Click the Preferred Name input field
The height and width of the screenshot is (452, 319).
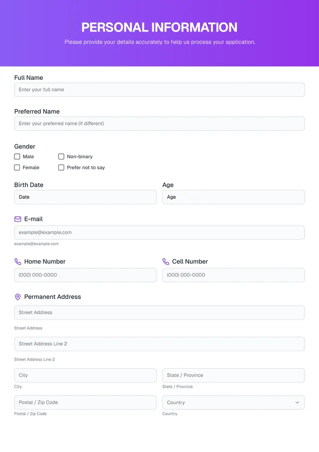pyautogui.click(x=159, y=123)
